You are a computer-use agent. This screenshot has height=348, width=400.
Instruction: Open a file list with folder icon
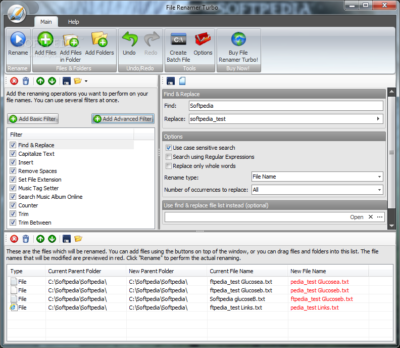point(78,239)
